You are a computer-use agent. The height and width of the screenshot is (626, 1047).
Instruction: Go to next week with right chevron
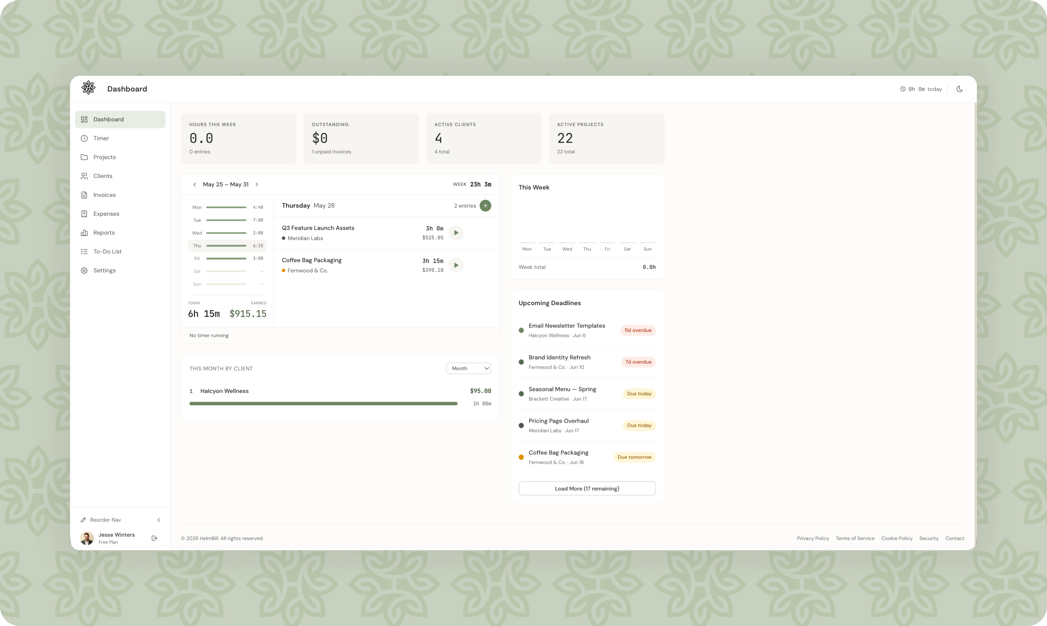(x=257, y=185)
